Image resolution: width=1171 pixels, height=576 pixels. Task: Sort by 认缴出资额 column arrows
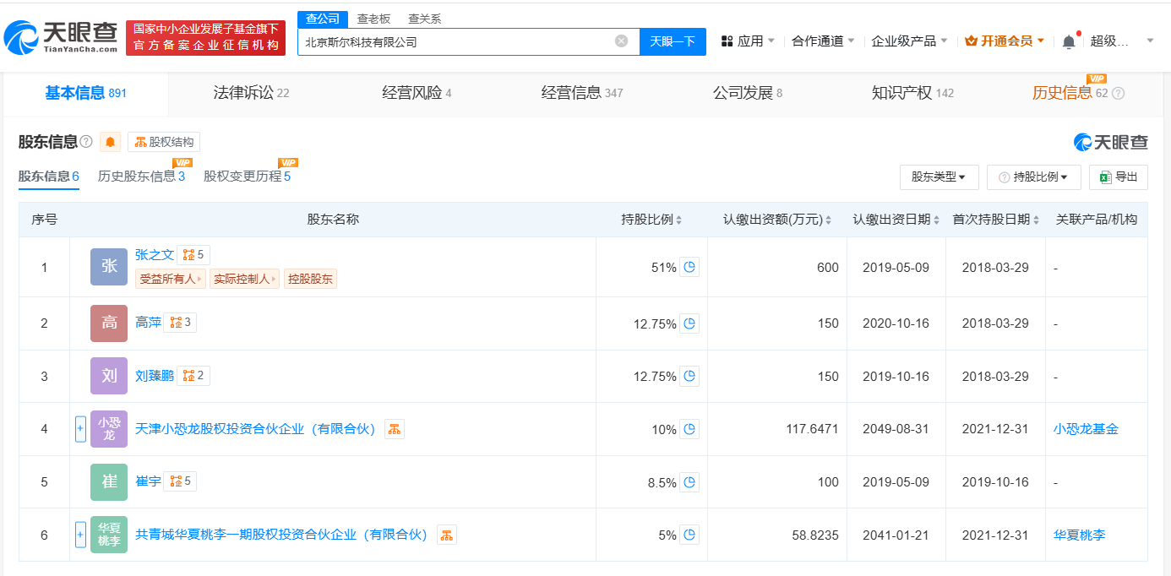pos(828,220)
